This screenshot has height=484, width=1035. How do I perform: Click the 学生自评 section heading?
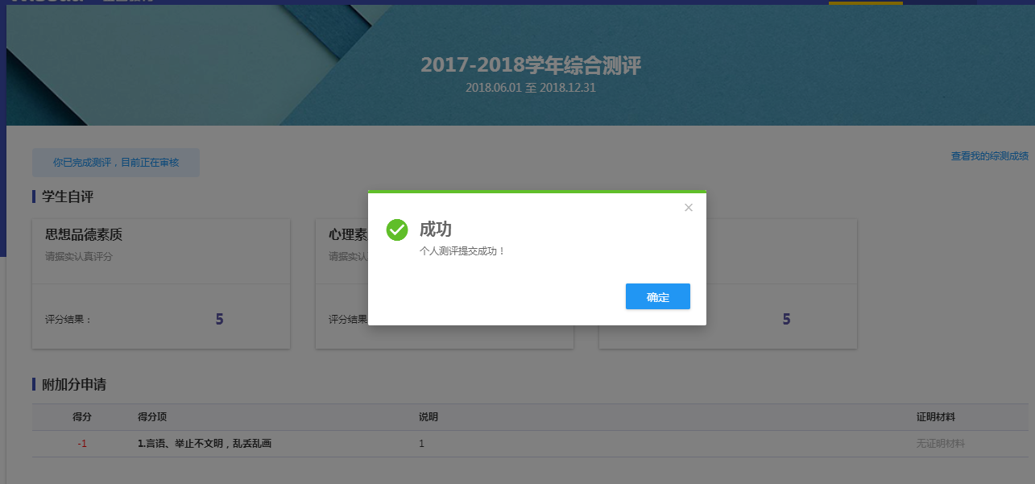point(68,196)
